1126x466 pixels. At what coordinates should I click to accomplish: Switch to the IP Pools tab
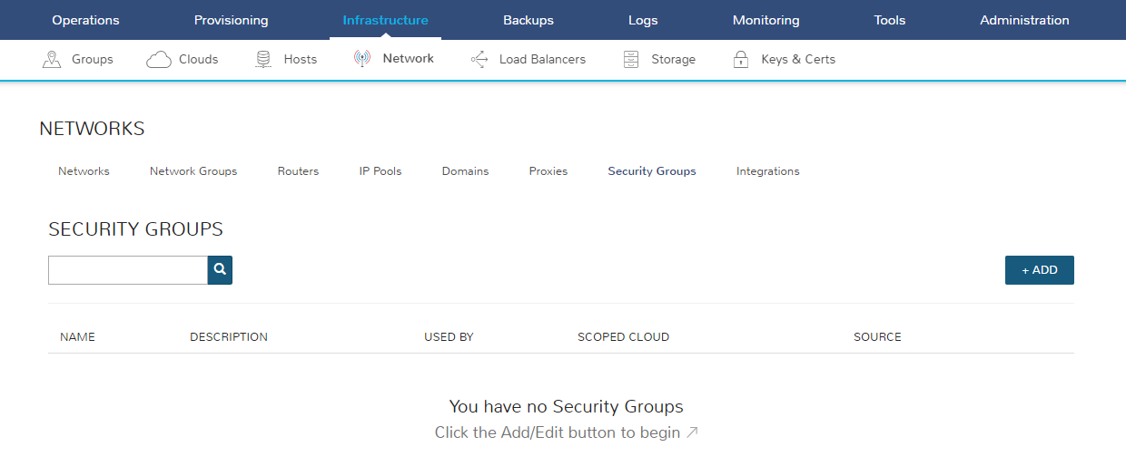pyautogui.click(x=380, y=171)
